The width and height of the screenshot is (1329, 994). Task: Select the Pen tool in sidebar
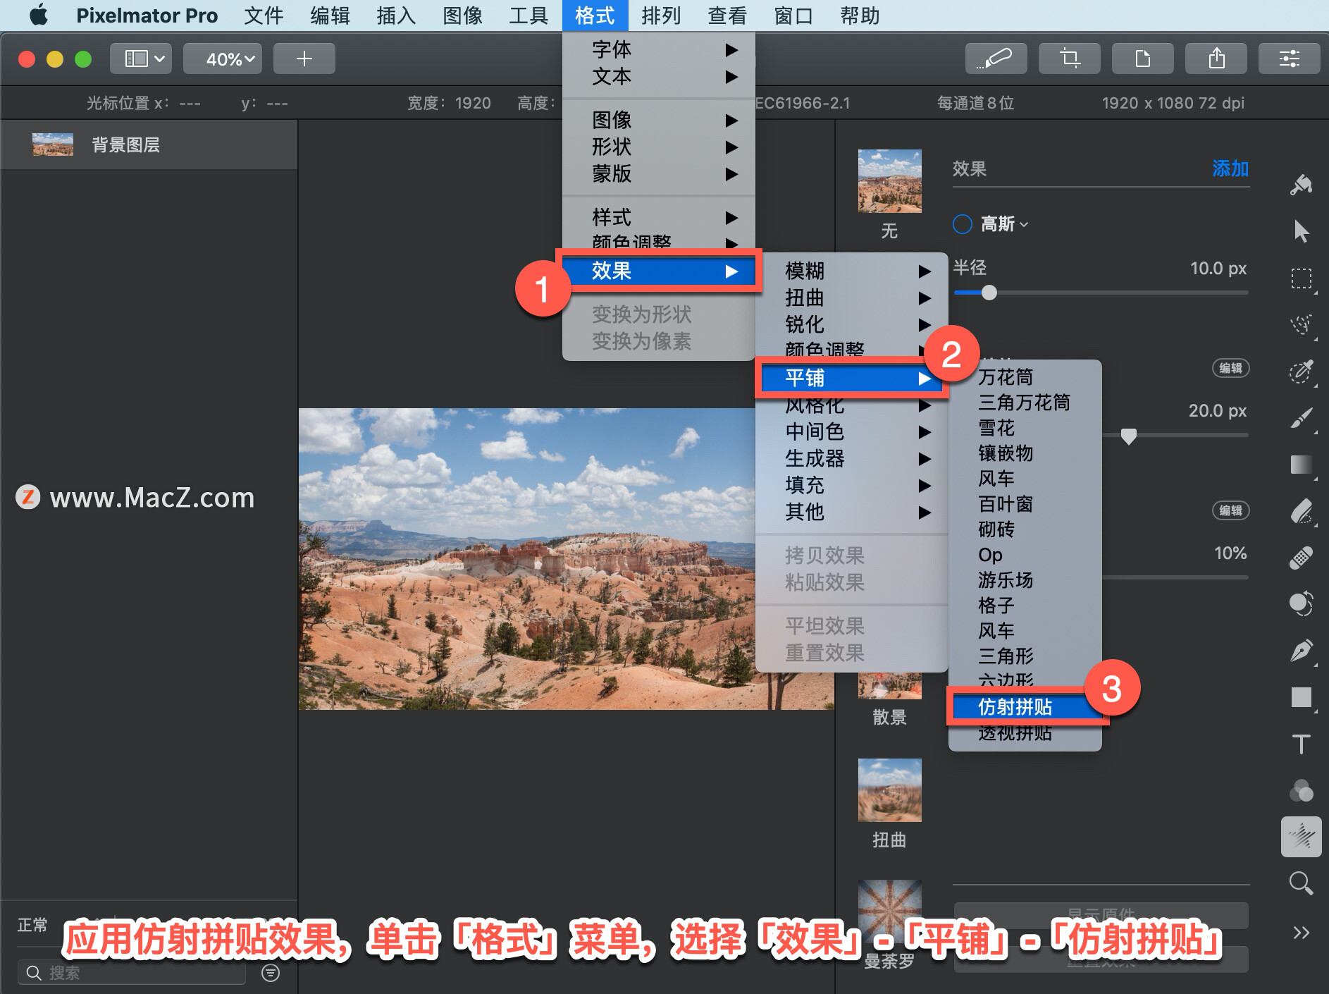[x=1301, y=650]
